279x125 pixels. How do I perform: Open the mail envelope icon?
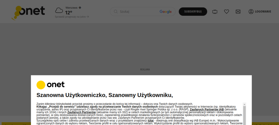238,12
